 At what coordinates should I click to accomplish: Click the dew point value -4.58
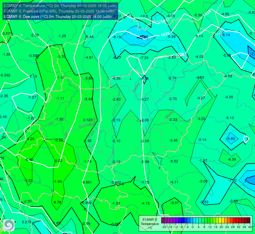228,76
